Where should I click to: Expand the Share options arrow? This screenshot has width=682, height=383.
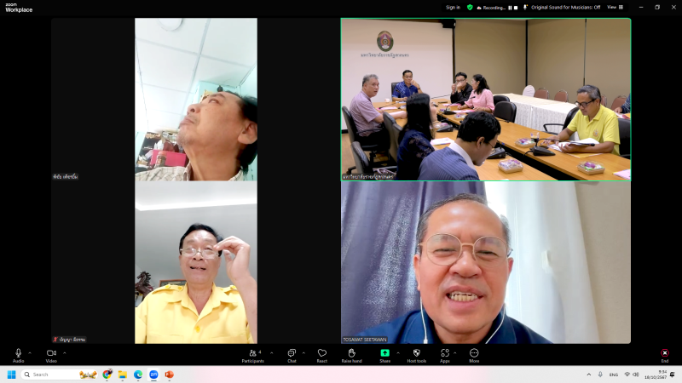[396, 352]
